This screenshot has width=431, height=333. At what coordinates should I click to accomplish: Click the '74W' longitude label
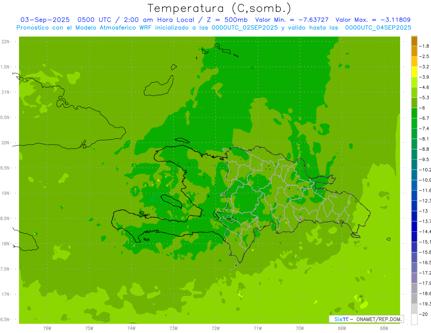coord(131,328)
